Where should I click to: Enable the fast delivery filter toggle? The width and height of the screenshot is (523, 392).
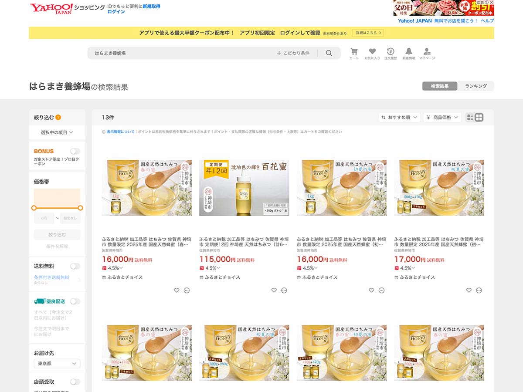[x=75, y=301]
